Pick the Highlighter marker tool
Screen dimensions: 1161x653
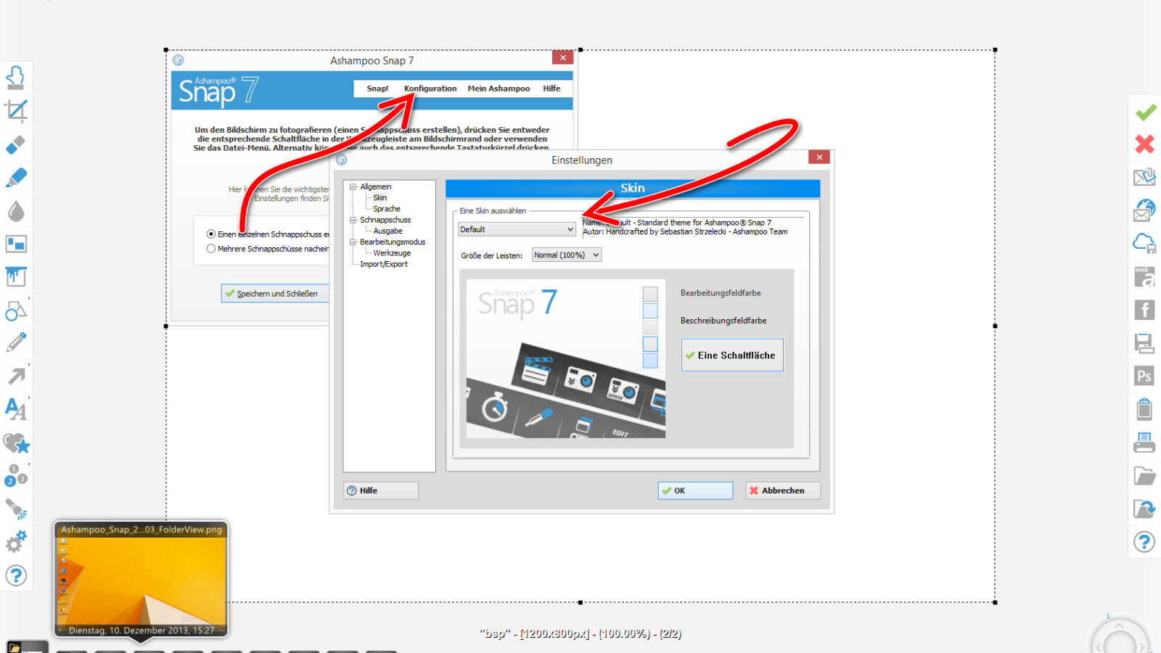pyautogui.click(x=16, y=178)
